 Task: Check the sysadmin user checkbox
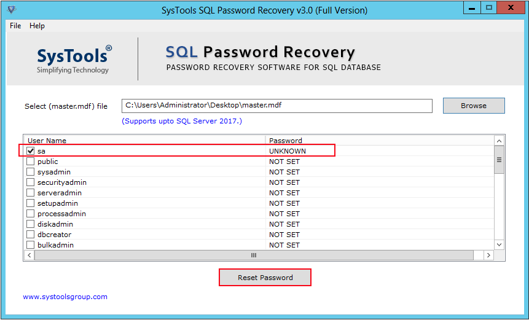click(30, 172)
